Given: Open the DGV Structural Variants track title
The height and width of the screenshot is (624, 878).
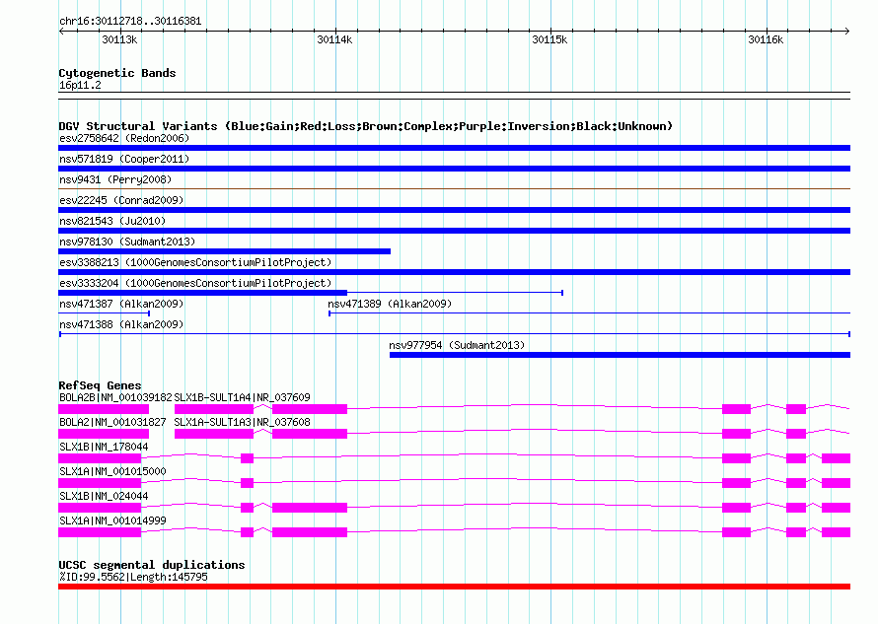Looking at the screenshot, I should 366,126.
